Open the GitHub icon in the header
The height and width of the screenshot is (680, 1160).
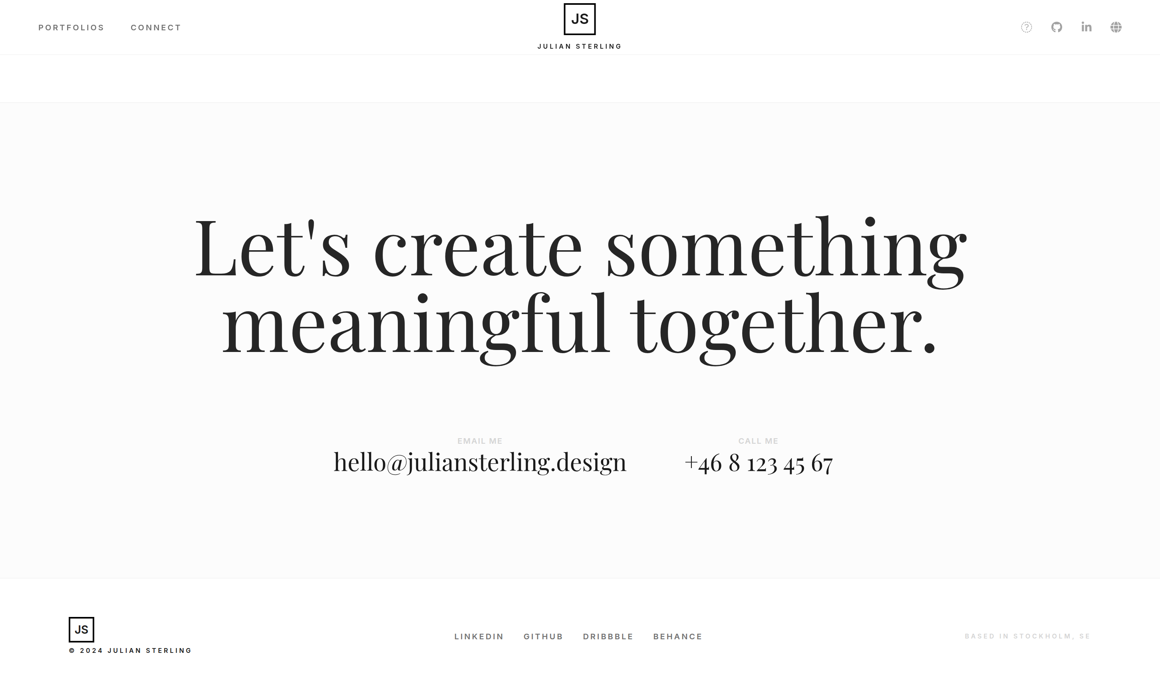coord(1057,27)
